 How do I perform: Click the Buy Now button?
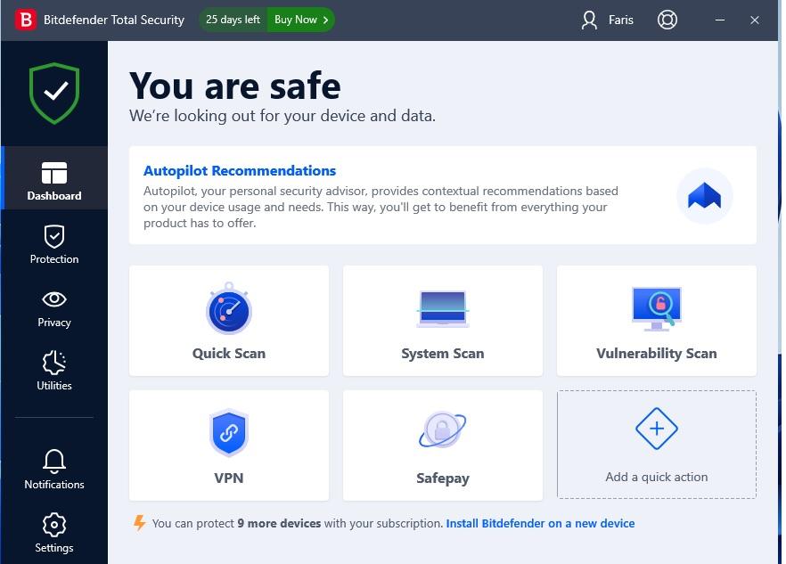pos(301,20)
